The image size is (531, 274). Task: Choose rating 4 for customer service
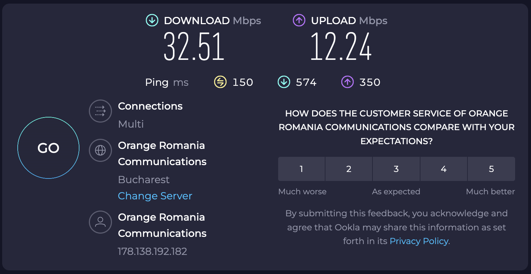pyautogui.click(x=444, y=169)
